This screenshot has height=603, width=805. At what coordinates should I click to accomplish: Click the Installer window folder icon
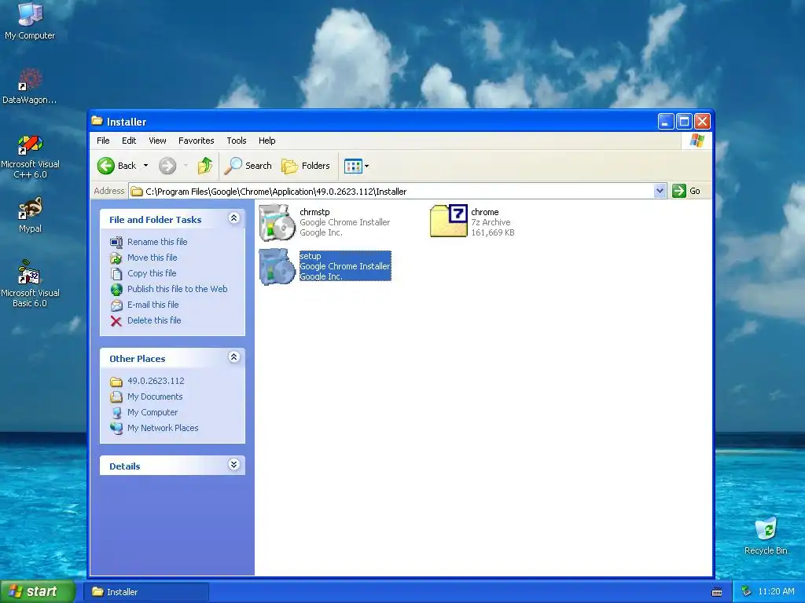click(97, 121)
